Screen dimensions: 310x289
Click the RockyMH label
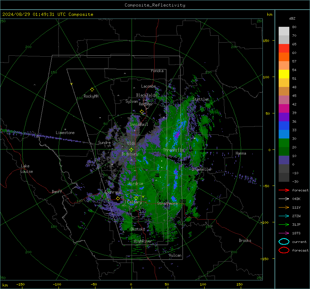(x=91, y=96)
